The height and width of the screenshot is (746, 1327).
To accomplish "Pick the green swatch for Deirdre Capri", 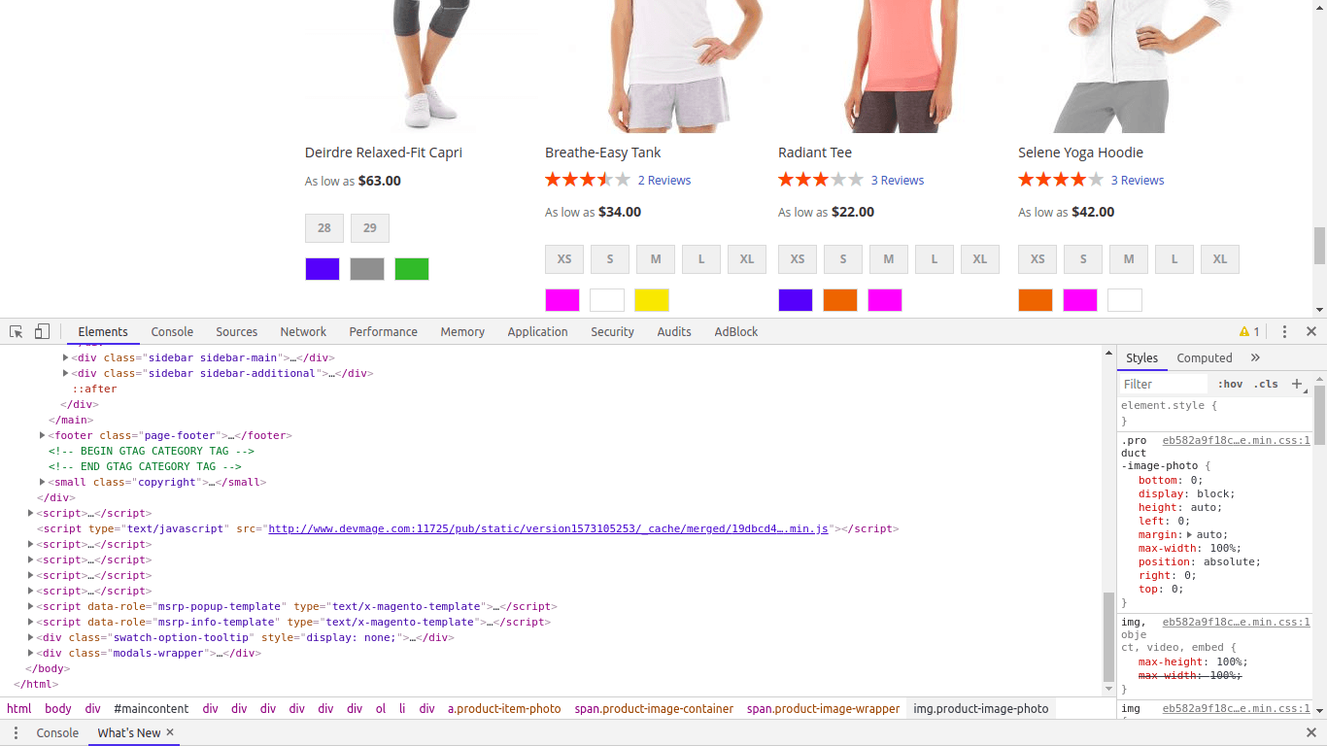I will 412,269.
